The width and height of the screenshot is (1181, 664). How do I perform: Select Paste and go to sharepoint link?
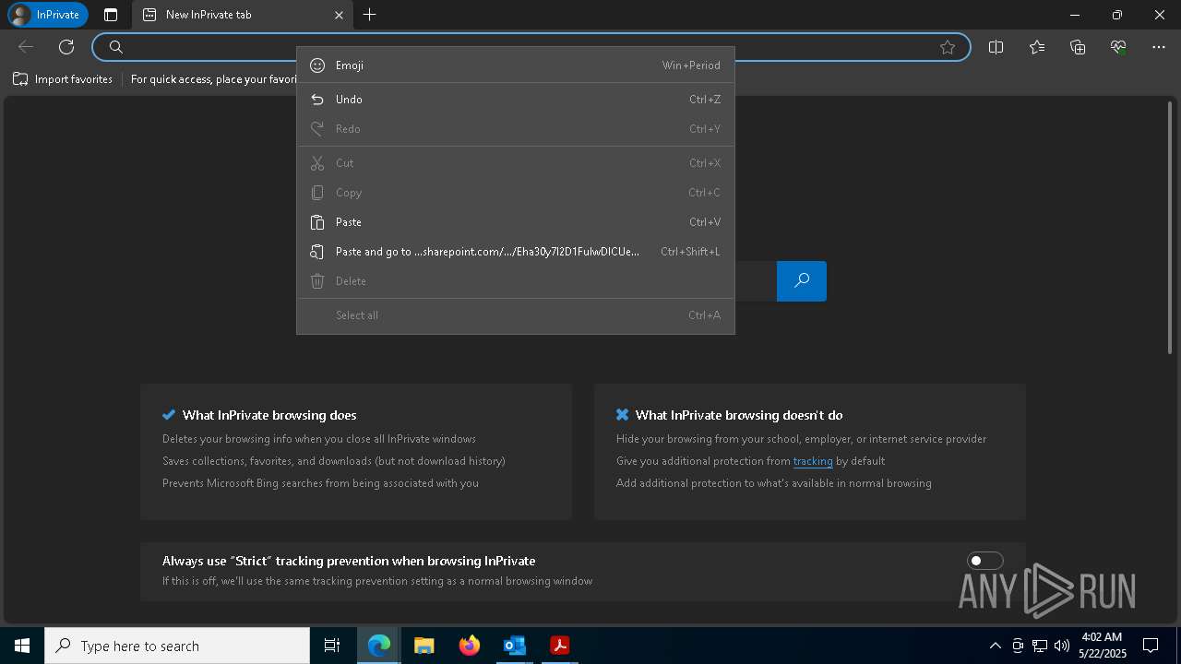tap(516, 252)
